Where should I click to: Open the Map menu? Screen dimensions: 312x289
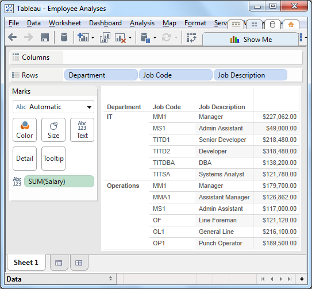[170, 23]
